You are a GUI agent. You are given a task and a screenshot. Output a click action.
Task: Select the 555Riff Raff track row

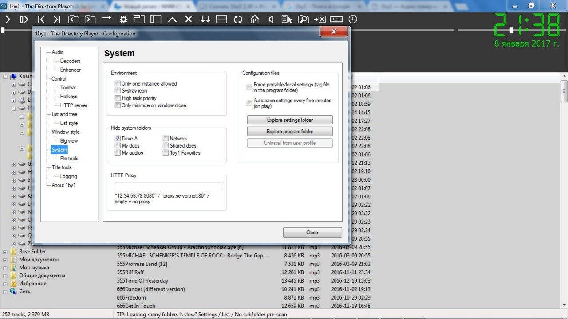point(243,272)
